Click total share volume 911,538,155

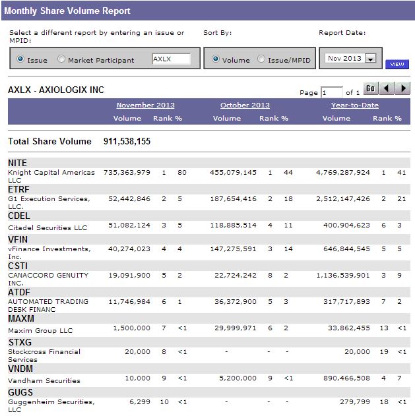click(127, 141)
